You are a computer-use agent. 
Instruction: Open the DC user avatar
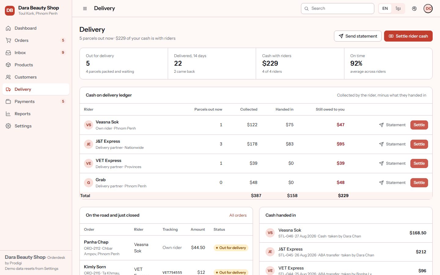(428, 9)
